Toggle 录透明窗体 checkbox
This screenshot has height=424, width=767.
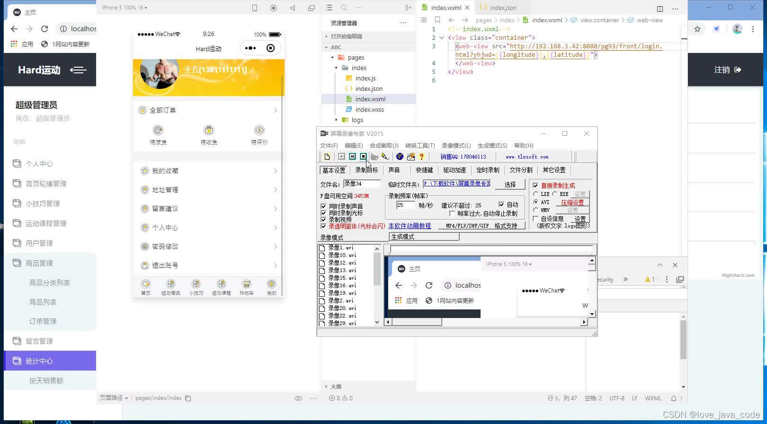click(323, 226)
